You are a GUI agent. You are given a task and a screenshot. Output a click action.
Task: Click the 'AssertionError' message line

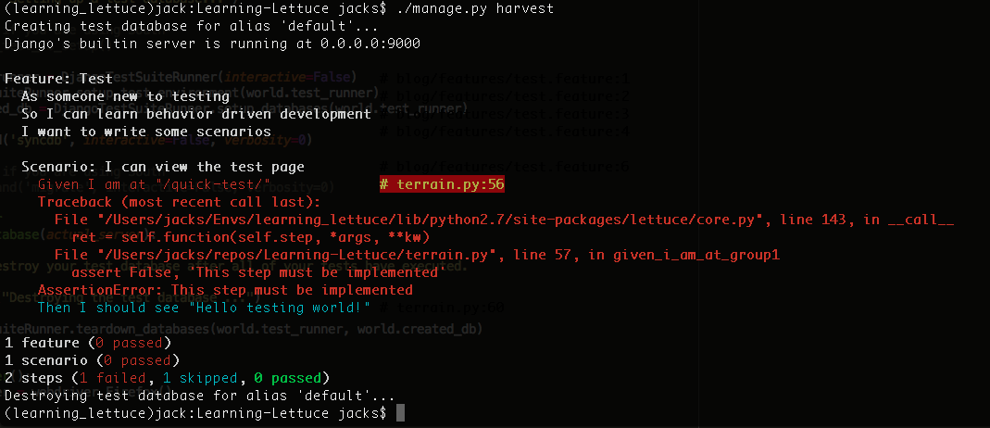point(225,290)
